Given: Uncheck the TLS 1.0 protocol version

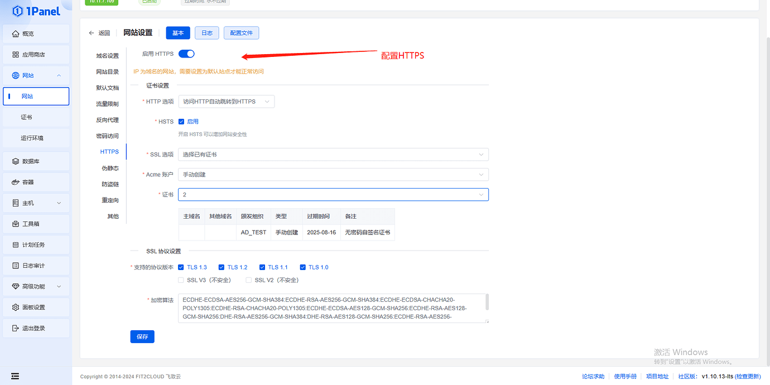Looking at the screenshot, I should click(302, 267).
